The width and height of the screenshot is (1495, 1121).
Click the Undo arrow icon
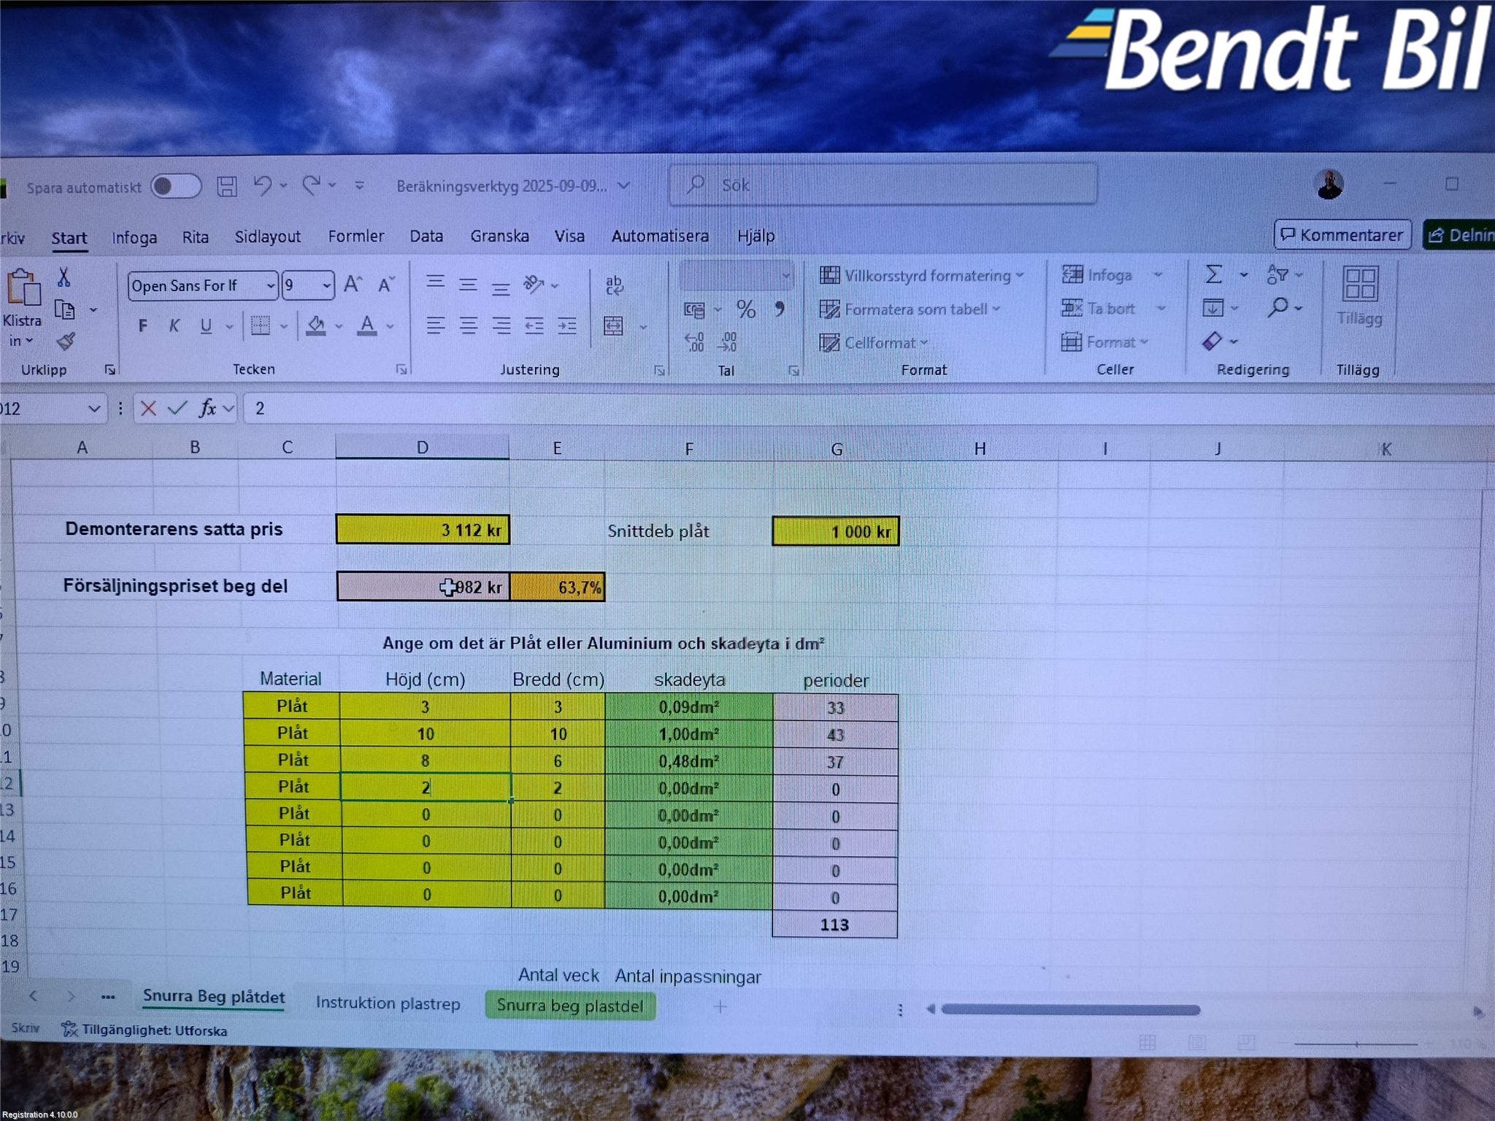262,185
